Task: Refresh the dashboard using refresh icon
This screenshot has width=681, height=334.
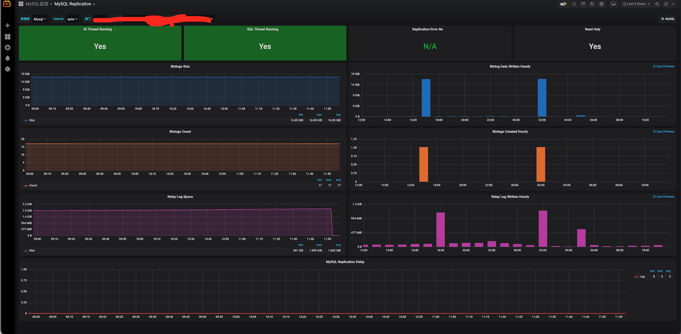Action: [x=666, y=4]
